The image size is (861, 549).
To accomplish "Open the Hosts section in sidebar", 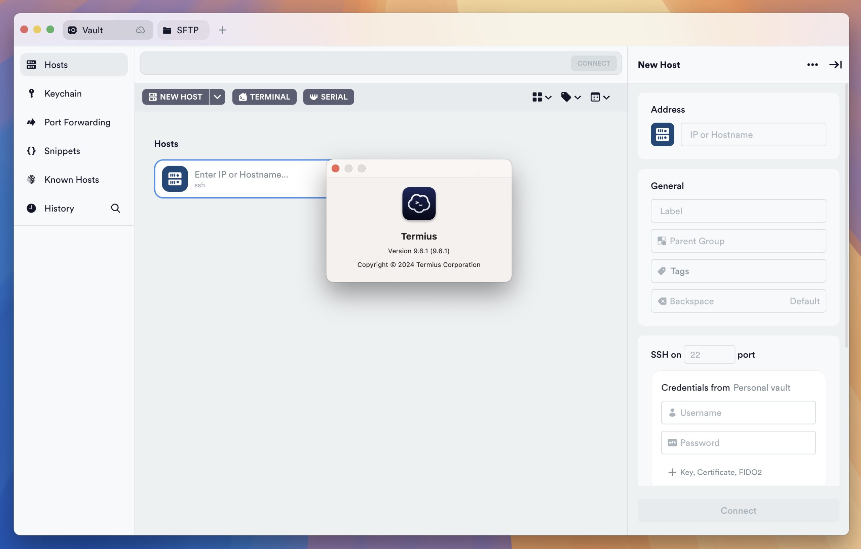I will click(x=74, y=65).
